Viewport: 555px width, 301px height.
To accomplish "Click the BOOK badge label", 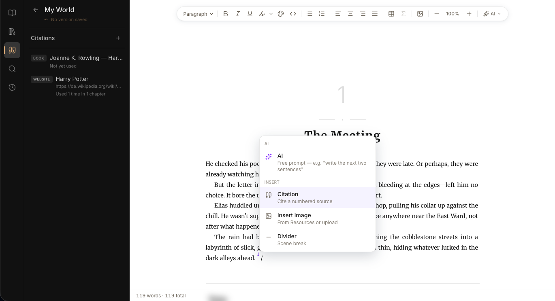I will [x=38, y=58].
